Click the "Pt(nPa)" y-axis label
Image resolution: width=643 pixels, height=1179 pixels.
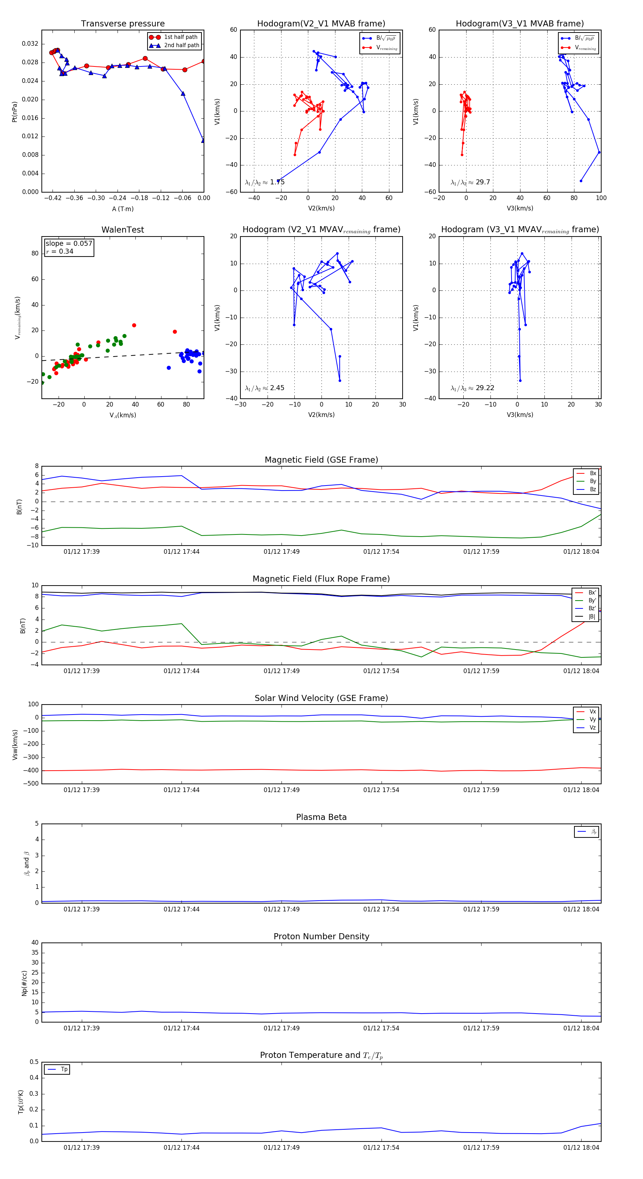pos(14,111)
